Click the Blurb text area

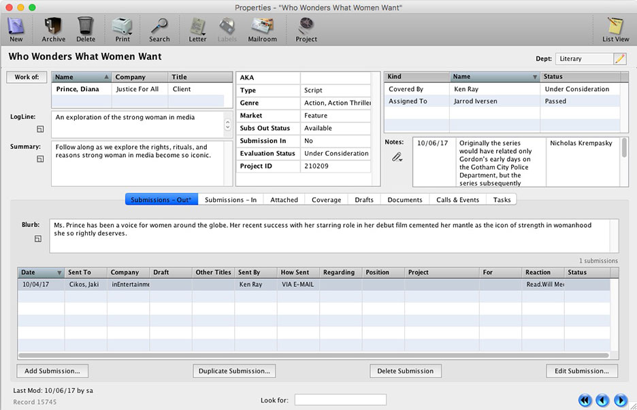[330, 236]
